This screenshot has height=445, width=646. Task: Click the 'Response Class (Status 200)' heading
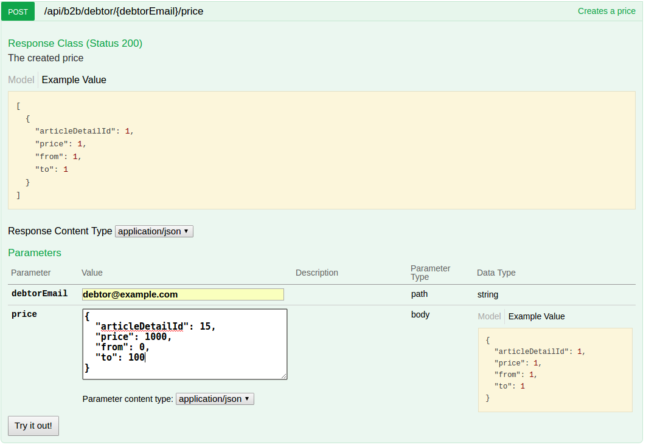(75, 44)
